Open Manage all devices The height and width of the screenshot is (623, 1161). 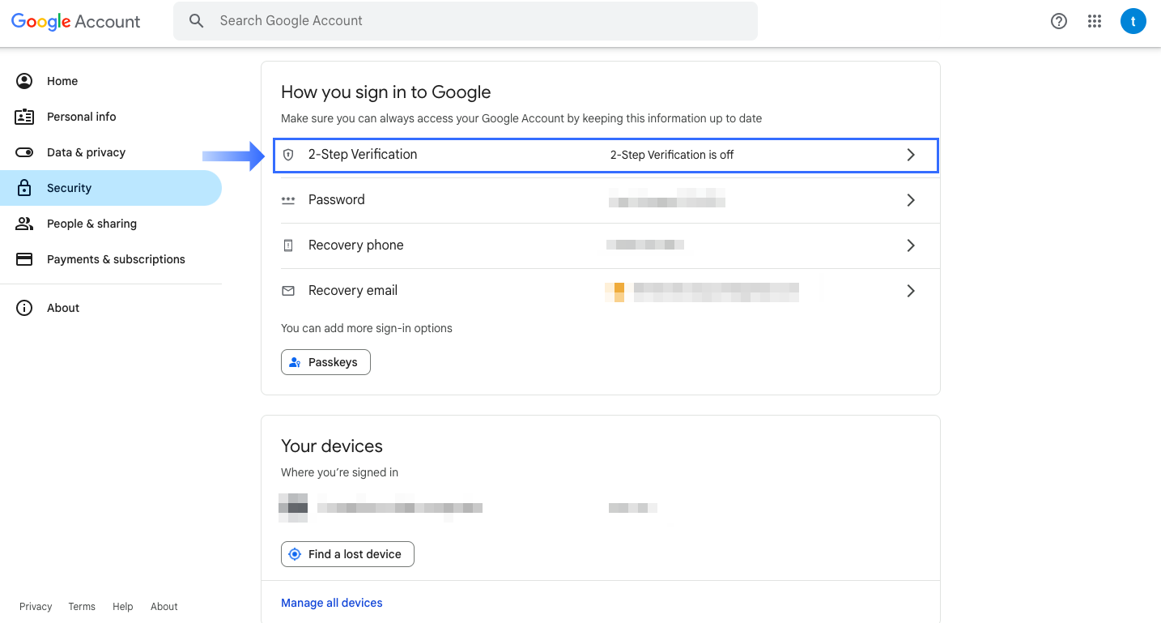[331, 603]
